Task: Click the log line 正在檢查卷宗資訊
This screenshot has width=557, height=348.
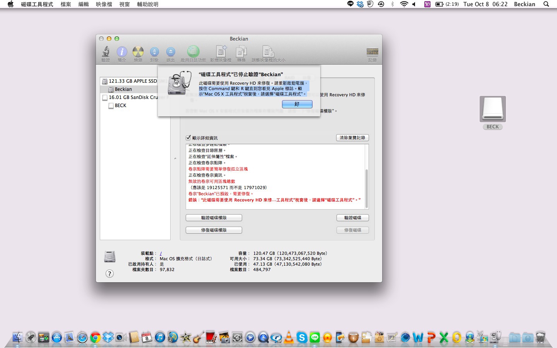Action: click(x=207, y=175)
